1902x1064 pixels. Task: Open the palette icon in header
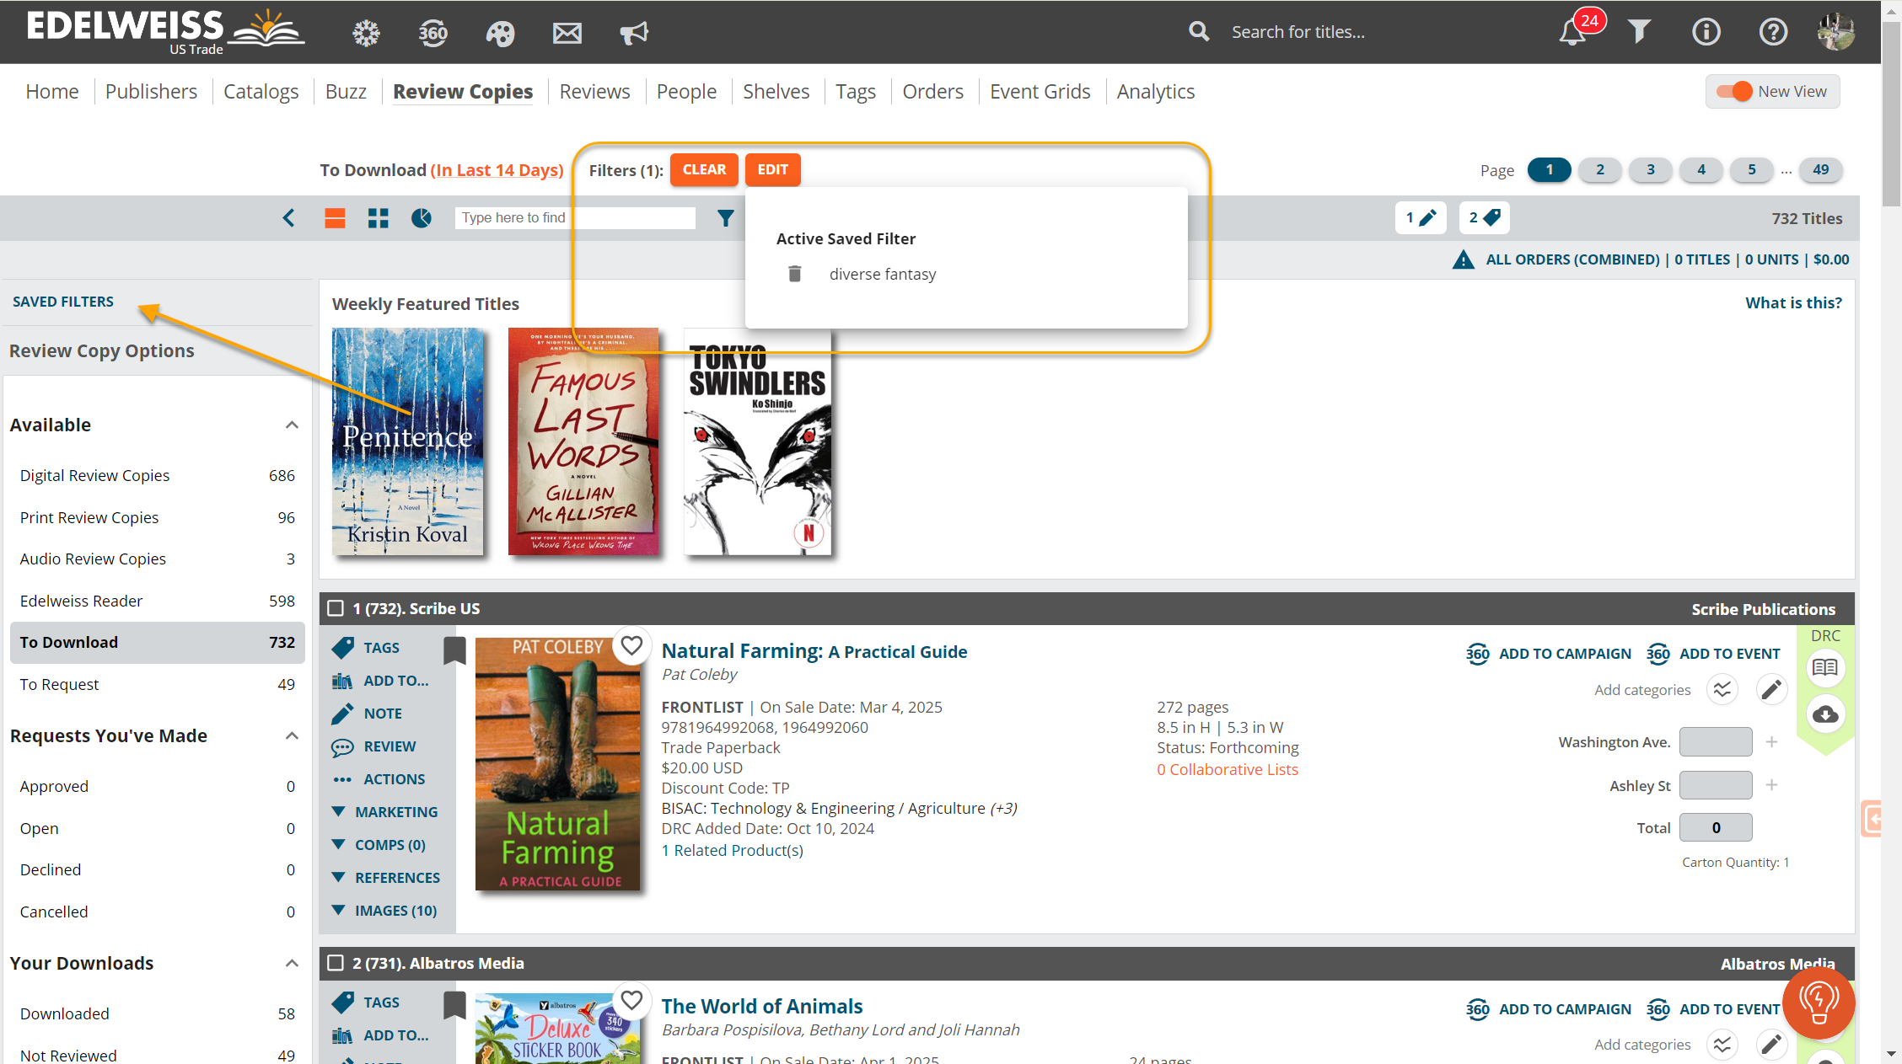pyautogui.click(x=500, y=33)
